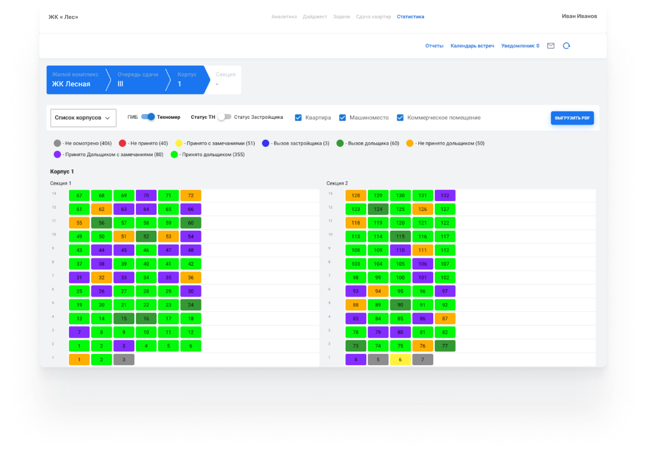Screen dimensions: 646x456
Task: Click the red 'Не принято' legend circle
Action: click(122, 143)
